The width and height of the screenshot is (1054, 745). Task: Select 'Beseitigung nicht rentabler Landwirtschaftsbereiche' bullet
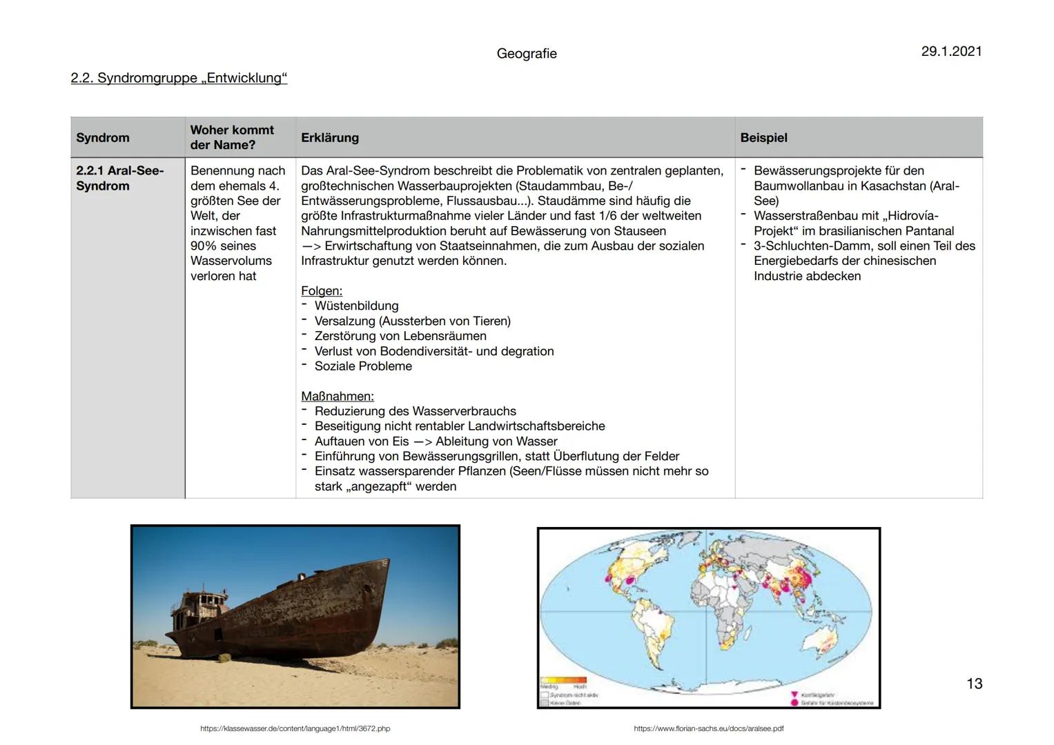460,426
